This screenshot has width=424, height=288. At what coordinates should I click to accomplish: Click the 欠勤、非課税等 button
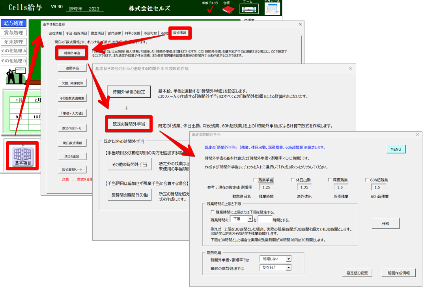[72, 83]
